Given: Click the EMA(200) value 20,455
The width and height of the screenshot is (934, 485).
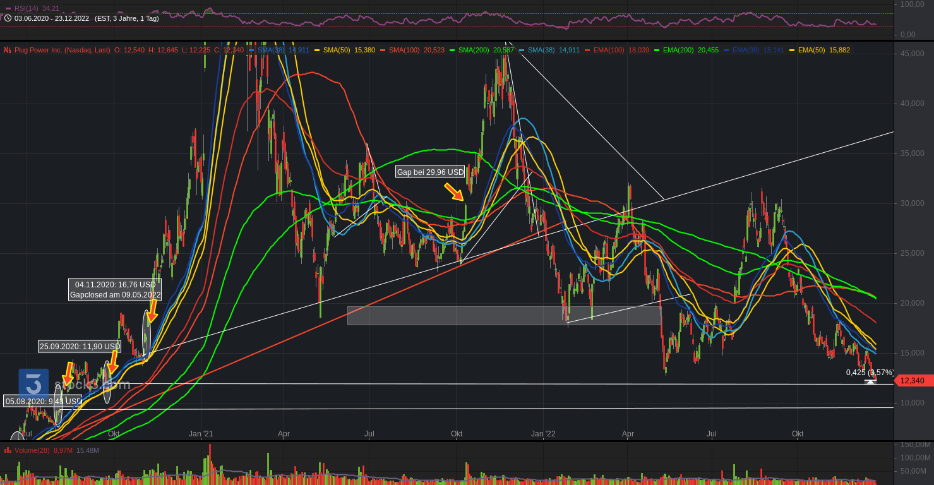Looking at the screenshot, I should pos(708,50).
